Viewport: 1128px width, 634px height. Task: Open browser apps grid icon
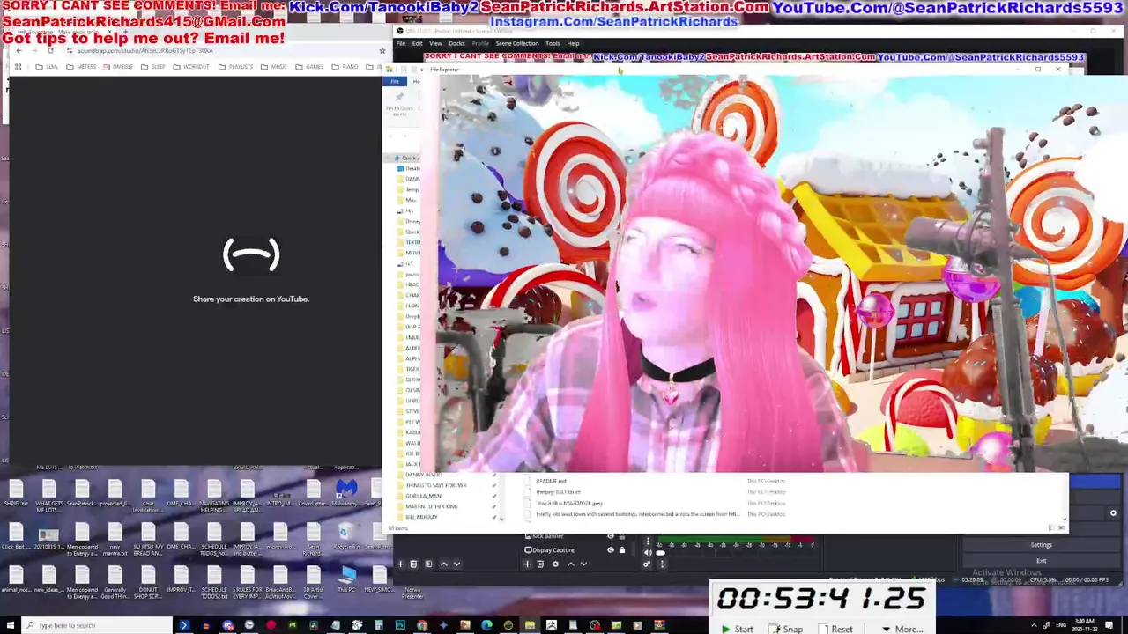18,67
